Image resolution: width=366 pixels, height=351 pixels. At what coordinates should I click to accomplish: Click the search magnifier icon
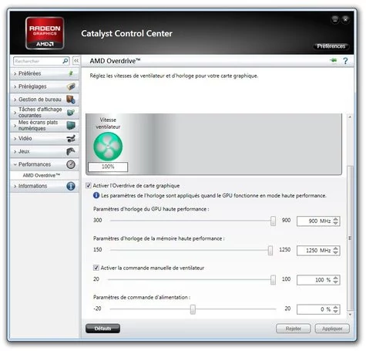point(65,61)
